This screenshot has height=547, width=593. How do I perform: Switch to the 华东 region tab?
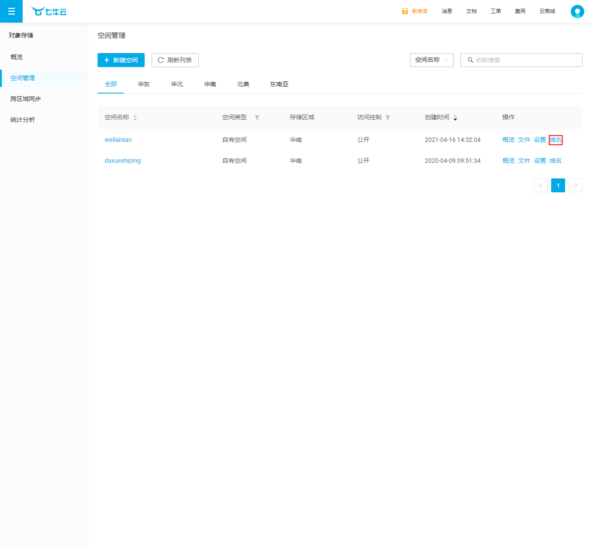click(144, 84)
